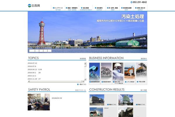
Task: Open the SAFETY menu item
Action: [x=126, y=9]
